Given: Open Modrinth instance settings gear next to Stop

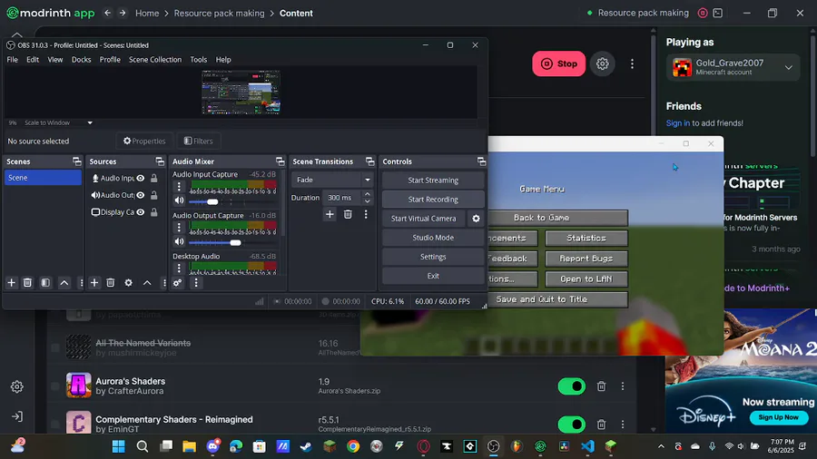Looking at the screenshot, I should [603, 63].
